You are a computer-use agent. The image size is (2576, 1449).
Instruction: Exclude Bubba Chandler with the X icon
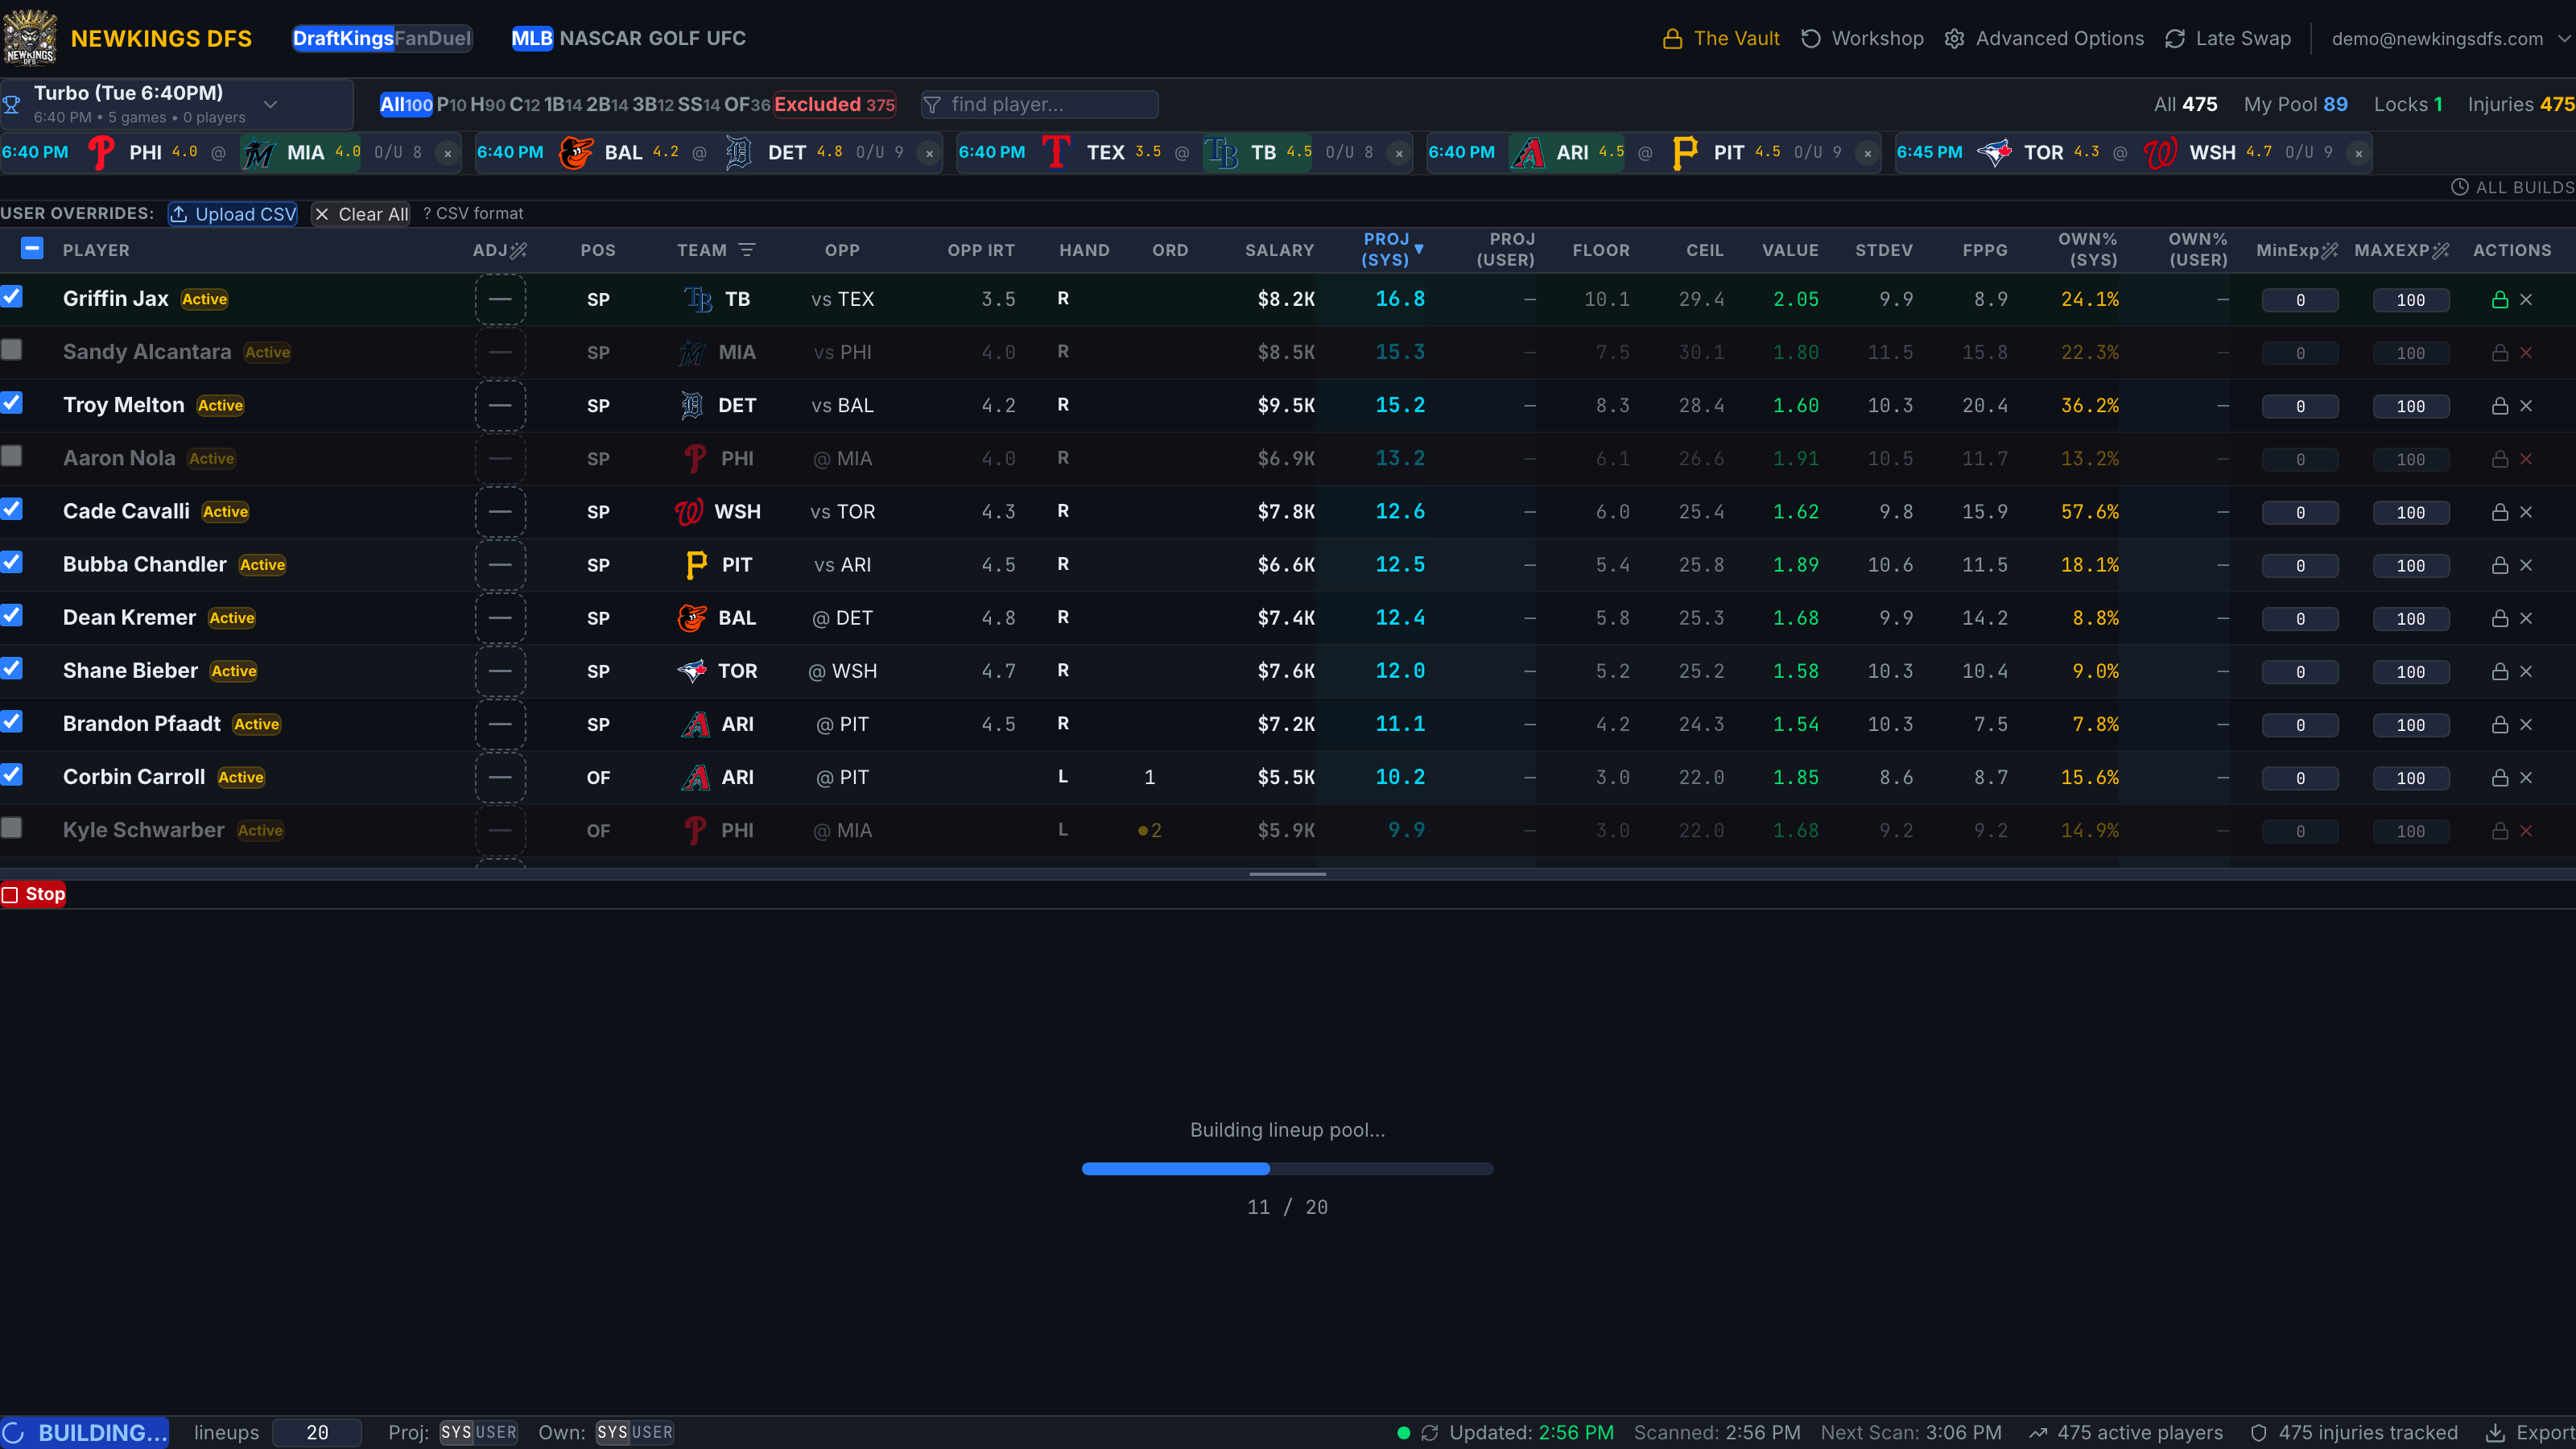2526,565
